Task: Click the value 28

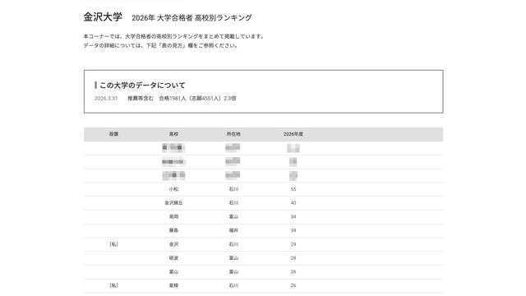Action: tap(293, 258)
